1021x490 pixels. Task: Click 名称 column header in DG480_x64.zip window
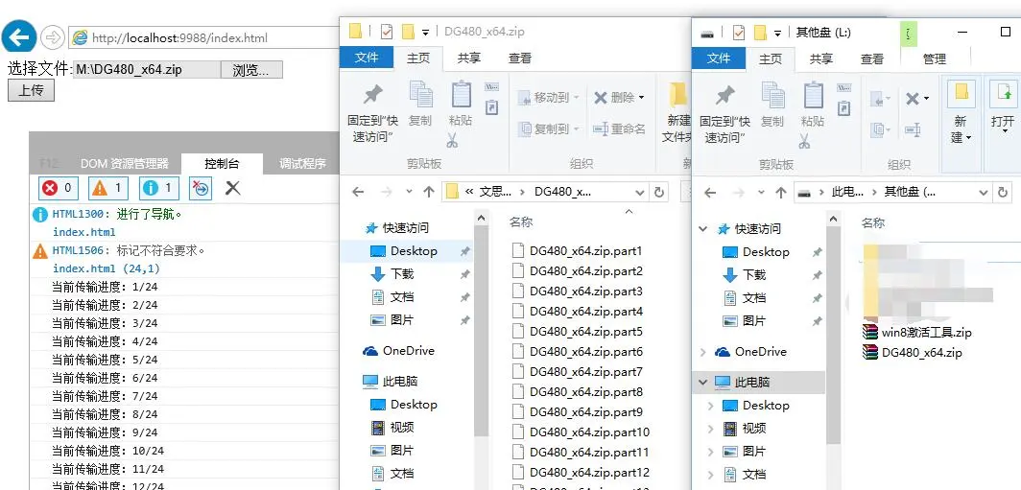pos(521,222)
